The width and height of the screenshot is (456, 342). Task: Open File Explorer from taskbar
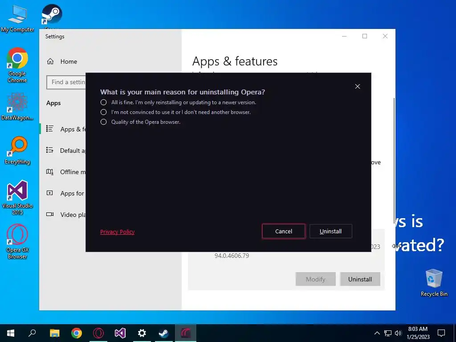54,333
